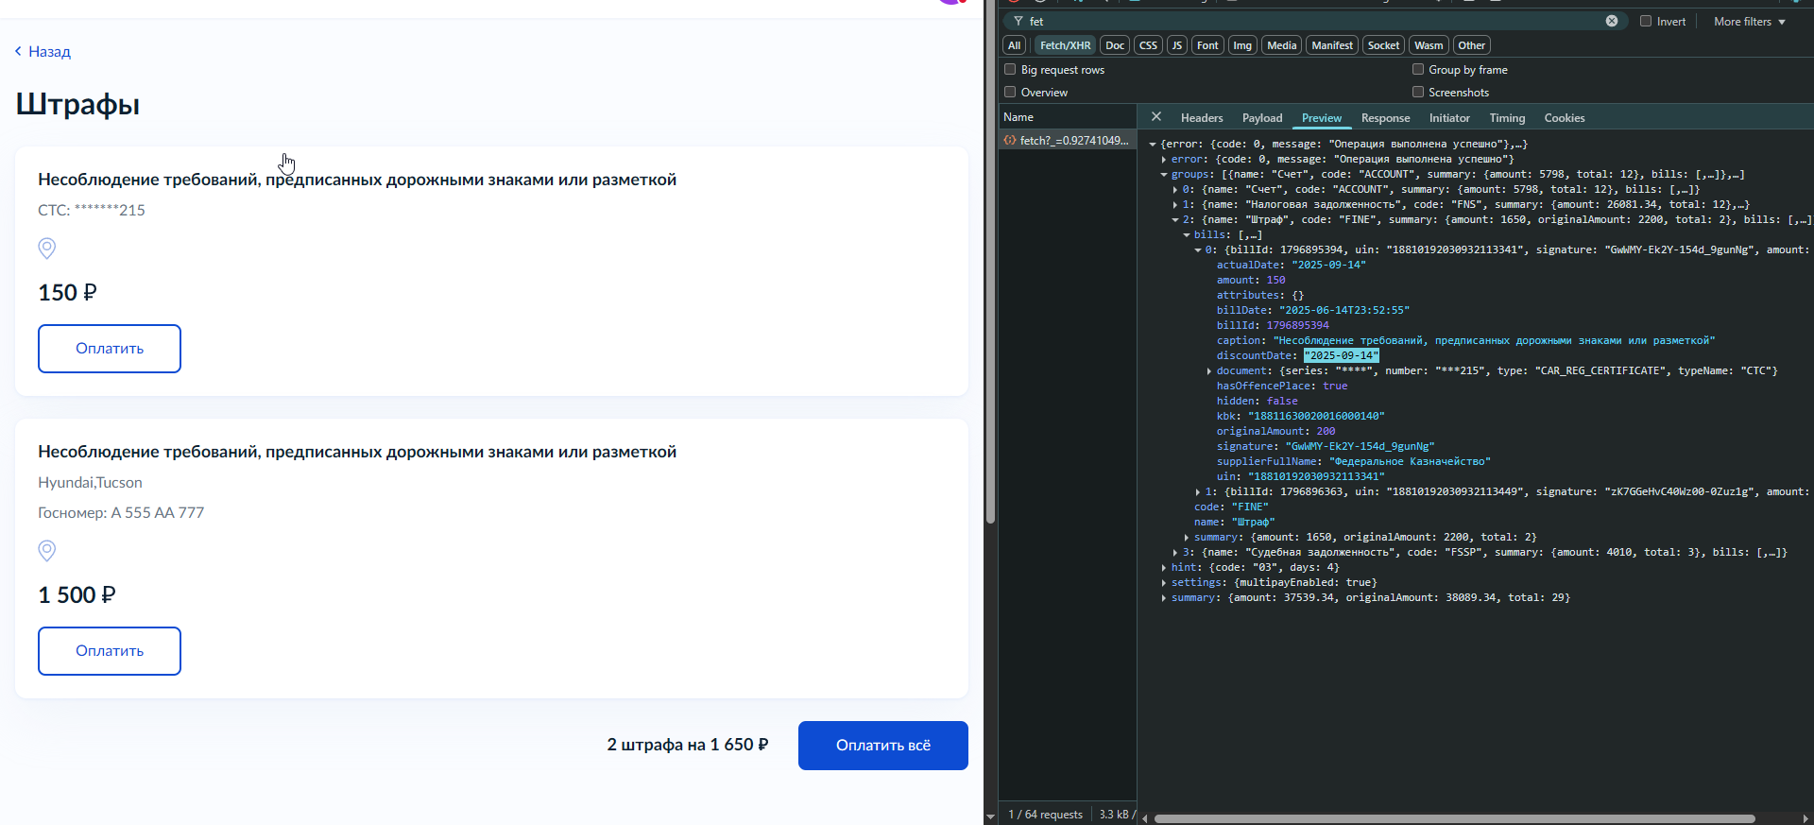Screen dimensions: 1814x825
Task: Click the page vertical scrollbar thumb
Action: point(990,262)
